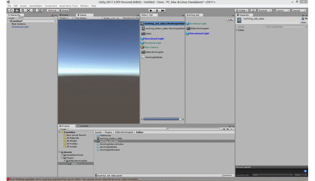
Task: Toggle Global/Local handle rotation
Action: tap(64, 10)
